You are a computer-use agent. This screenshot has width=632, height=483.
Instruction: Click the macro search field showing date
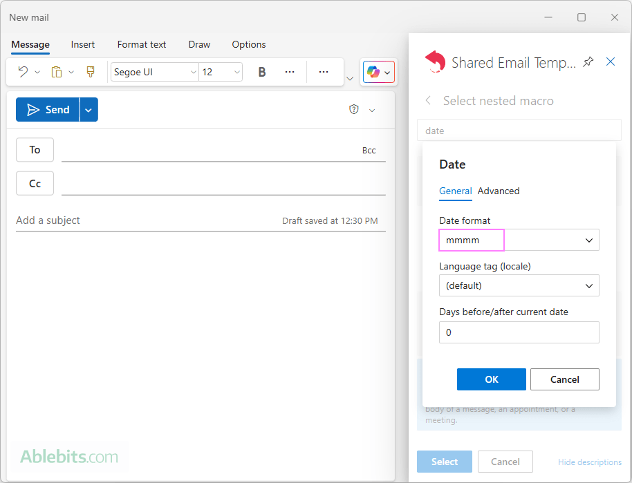point(519,131)
